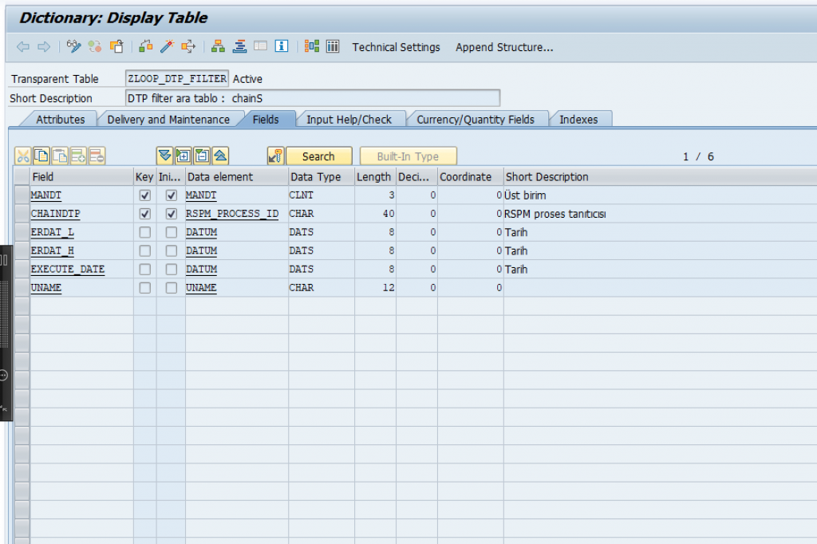817x544 pixels.
Task: Switch to the Attributes tab
Action: click(60, 120)
